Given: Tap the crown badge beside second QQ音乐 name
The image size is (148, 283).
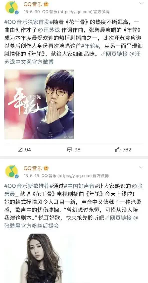Looking at the screenshot, I should coord(46,168).
